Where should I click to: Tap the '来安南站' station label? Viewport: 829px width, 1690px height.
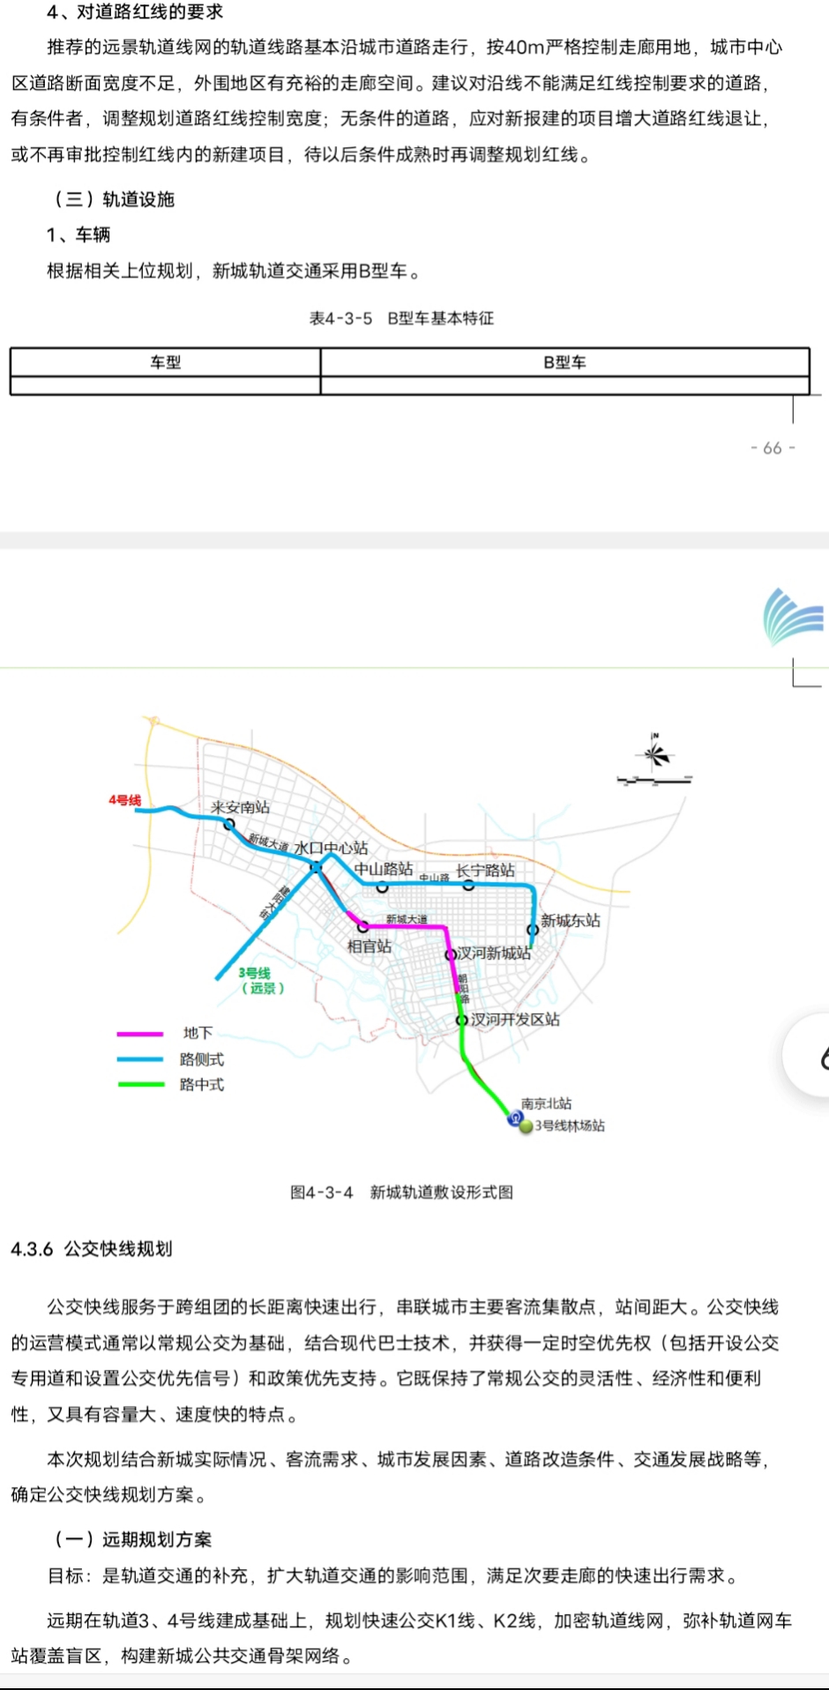240,807
